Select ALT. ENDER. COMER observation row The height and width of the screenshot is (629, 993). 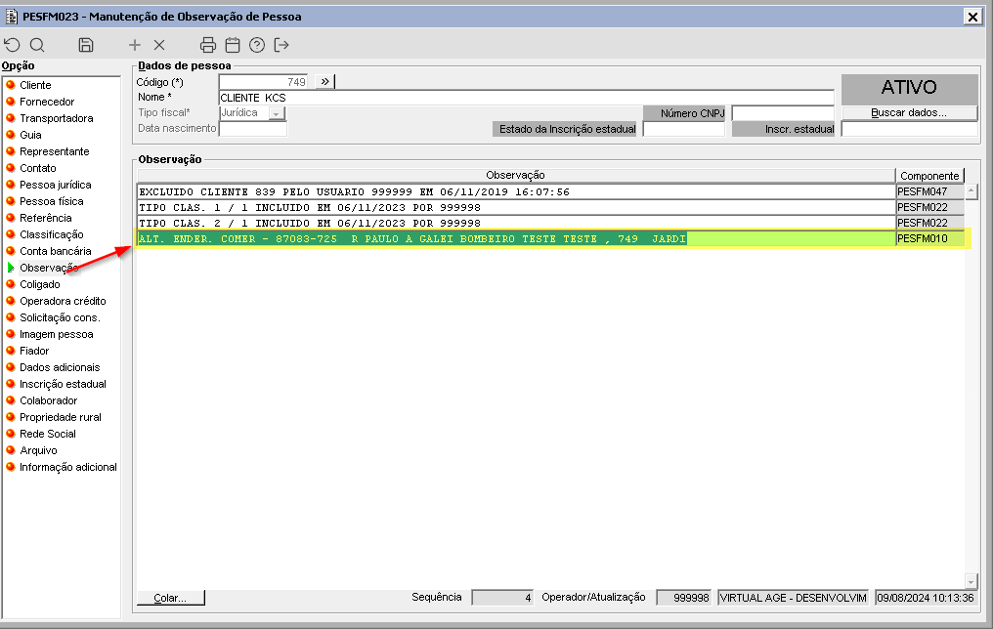point(516,238)
